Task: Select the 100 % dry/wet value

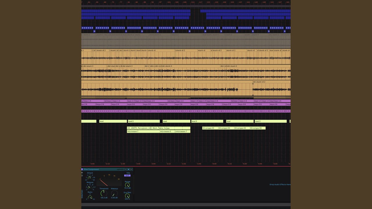Action: (x=127, y=199)
